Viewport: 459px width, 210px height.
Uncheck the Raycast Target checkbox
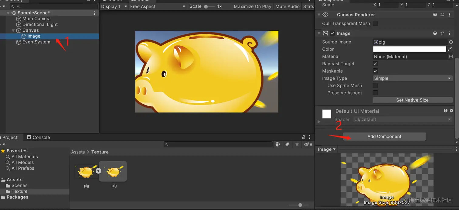click(x=376, y=64)
